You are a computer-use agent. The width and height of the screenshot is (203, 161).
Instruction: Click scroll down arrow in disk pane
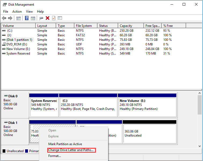pyautogui.click(x=200, y=146)
